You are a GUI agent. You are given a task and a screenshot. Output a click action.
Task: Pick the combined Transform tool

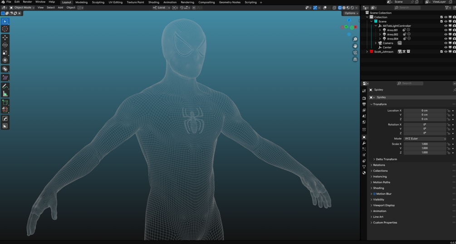pyautogui.click(x=5, y=60)
